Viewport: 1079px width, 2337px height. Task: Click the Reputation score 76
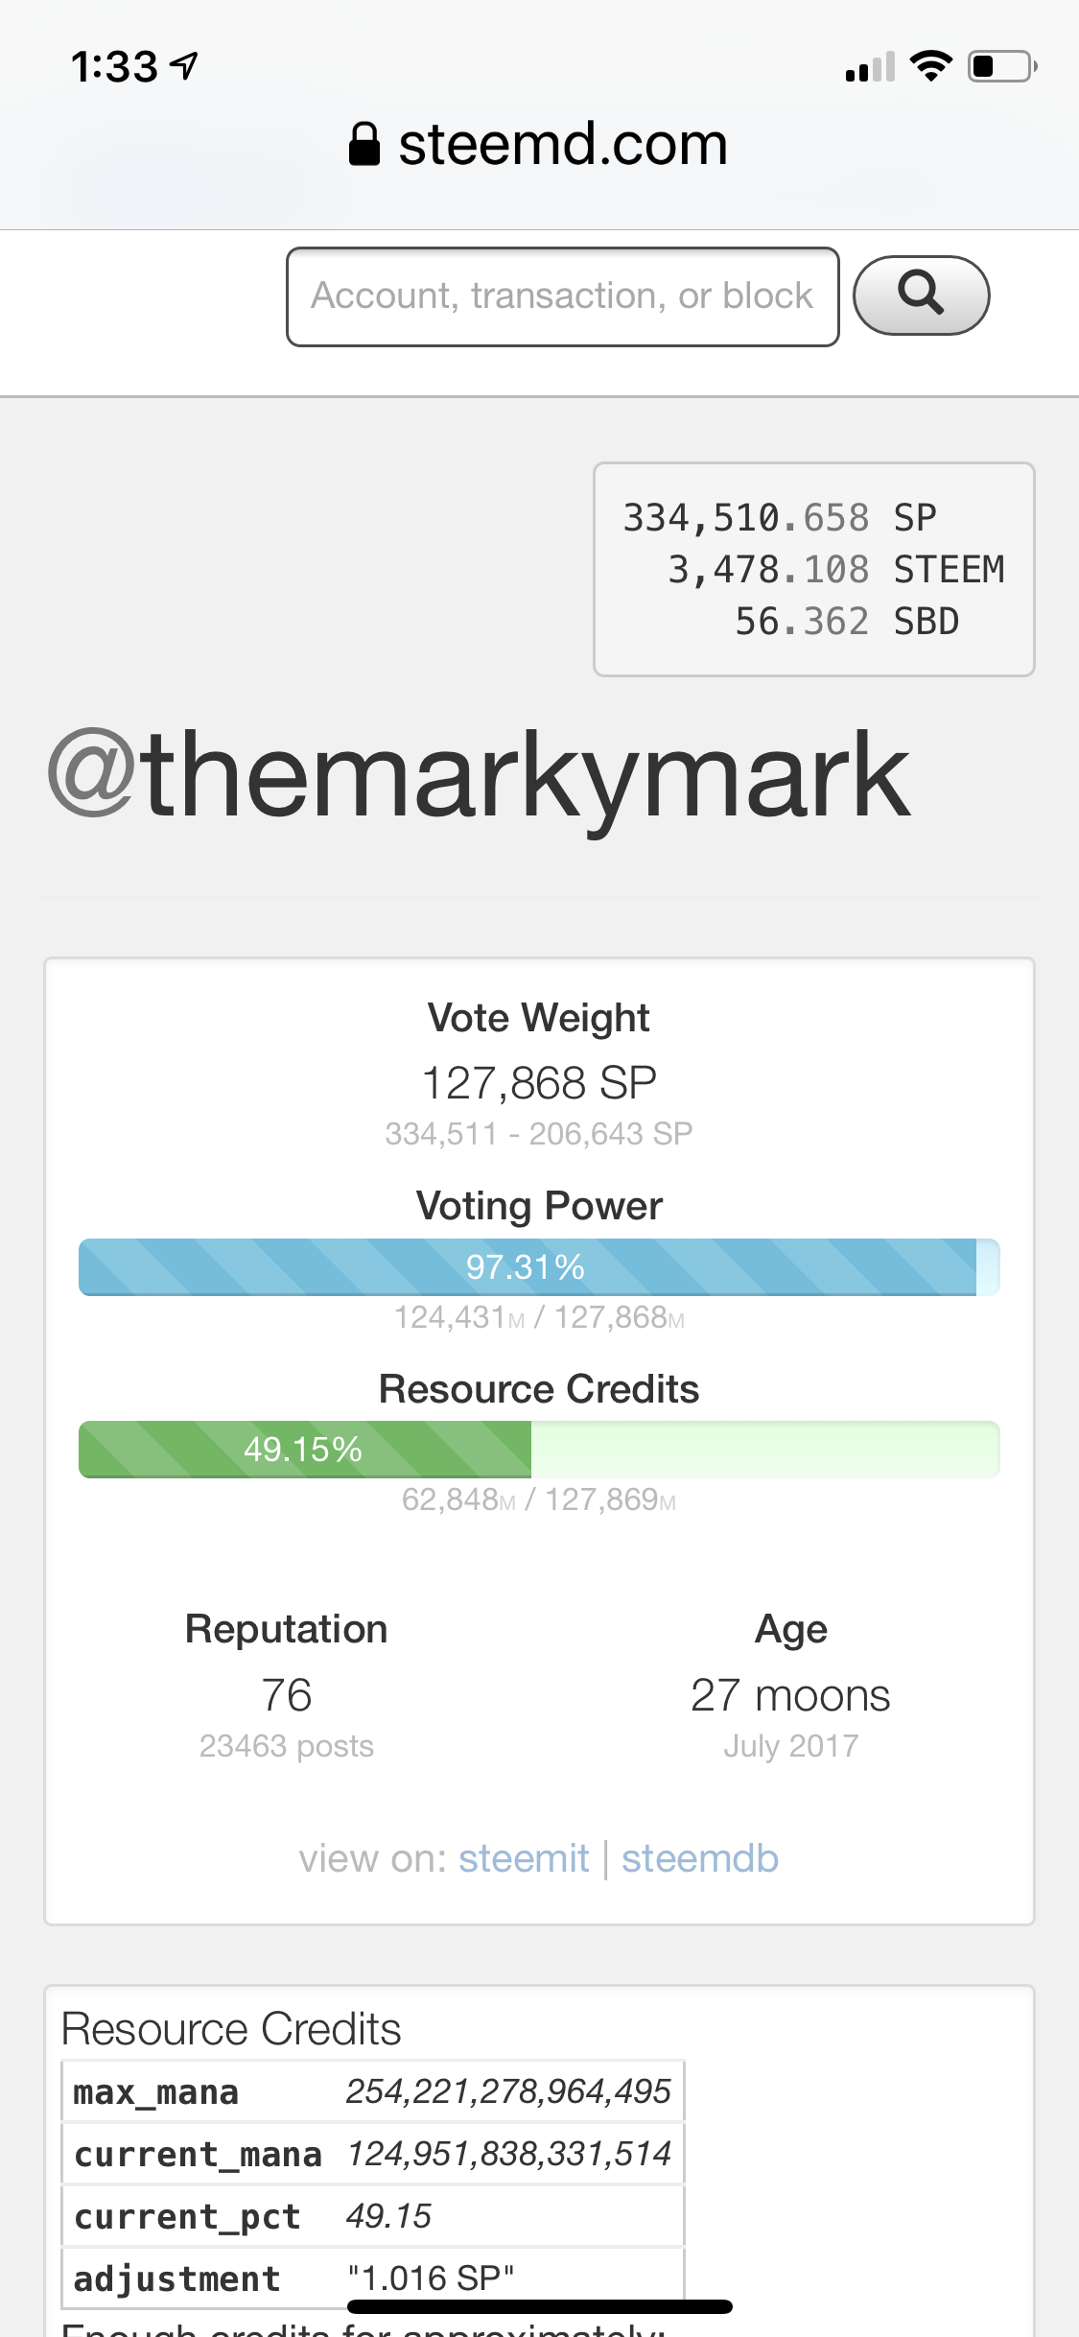tap(287, 1695)
